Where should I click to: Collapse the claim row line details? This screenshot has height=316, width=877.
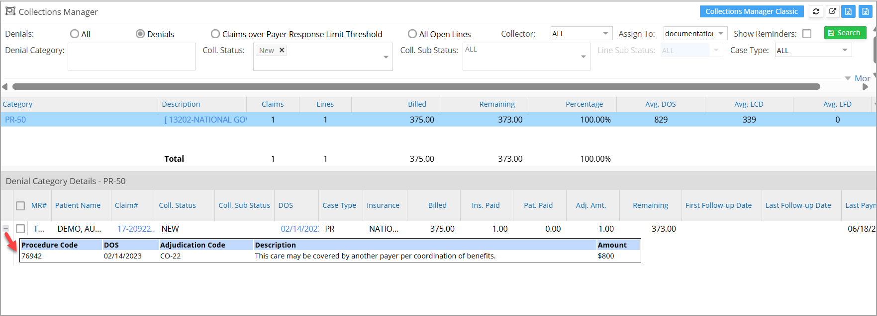6,228
